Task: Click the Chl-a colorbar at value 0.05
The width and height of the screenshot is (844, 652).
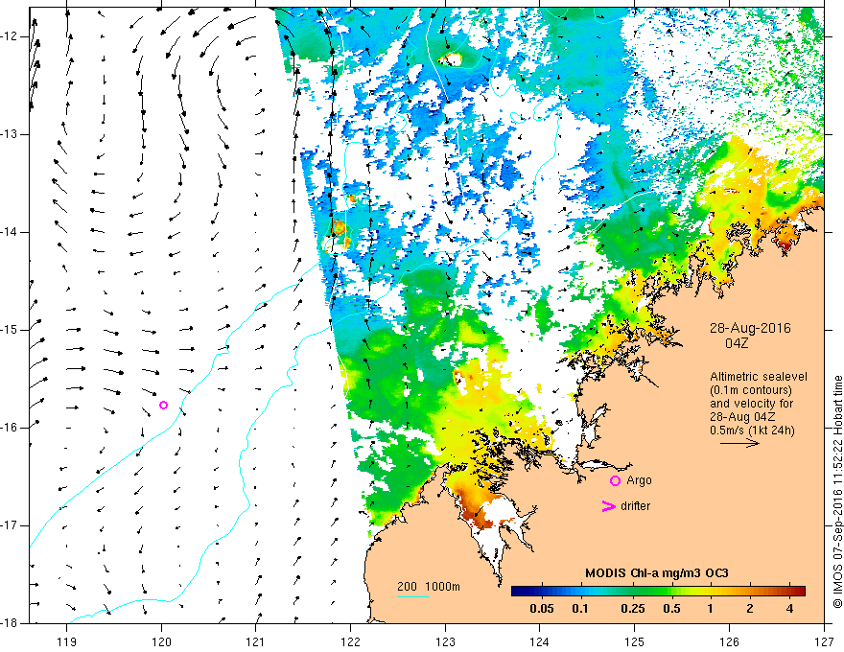Action: click(542, 592)
